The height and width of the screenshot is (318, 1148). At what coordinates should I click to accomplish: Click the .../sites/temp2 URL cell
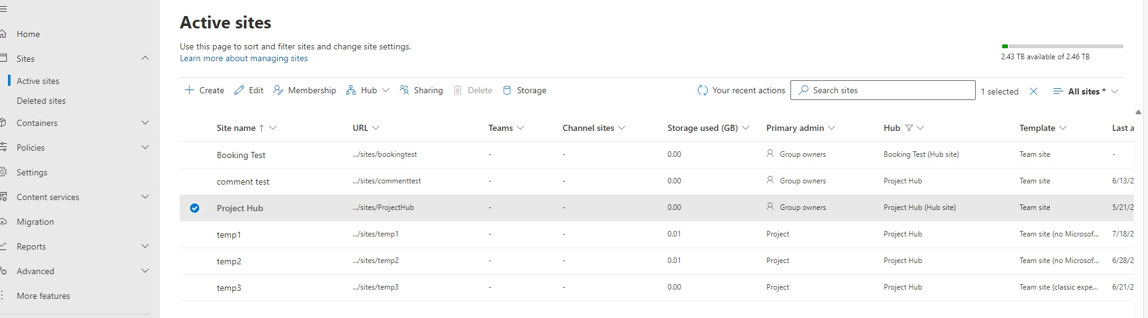(375, 261)
